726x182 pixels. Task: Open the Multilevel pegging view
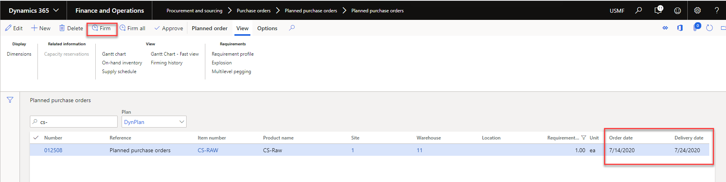(231, 72)
